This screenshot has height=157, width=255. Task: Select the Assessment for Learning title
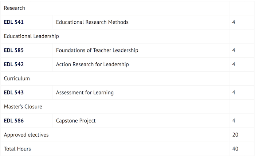click(x=85, y=93)
